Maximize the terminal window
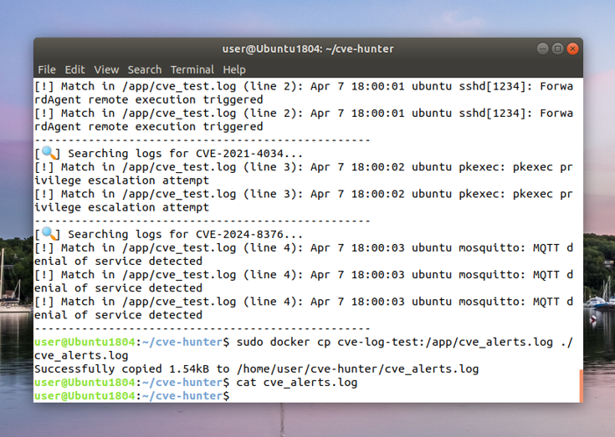This screenshot has width=615, height=437. 557,49
